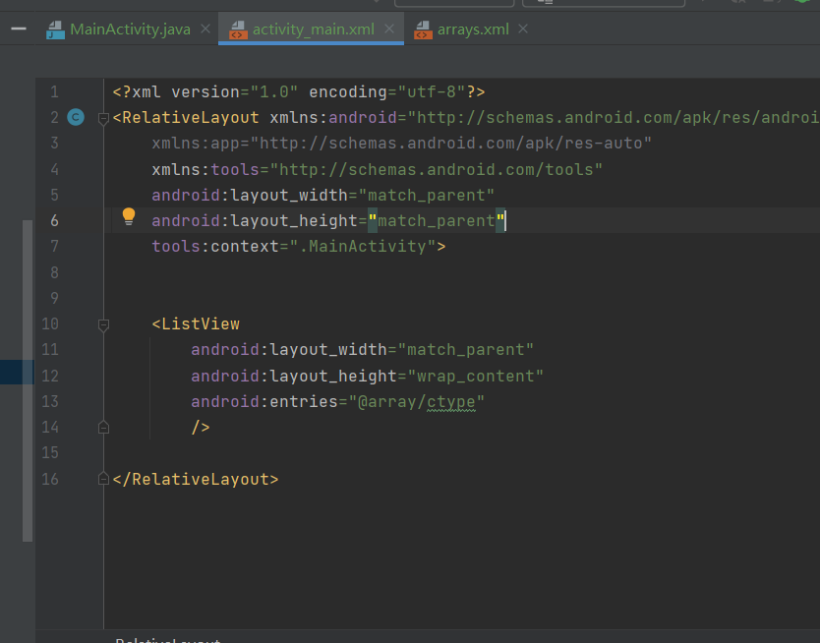The image size is (820, 643).
Task: Click the minus hide icon left of tabs
Action: click(18, 29)
